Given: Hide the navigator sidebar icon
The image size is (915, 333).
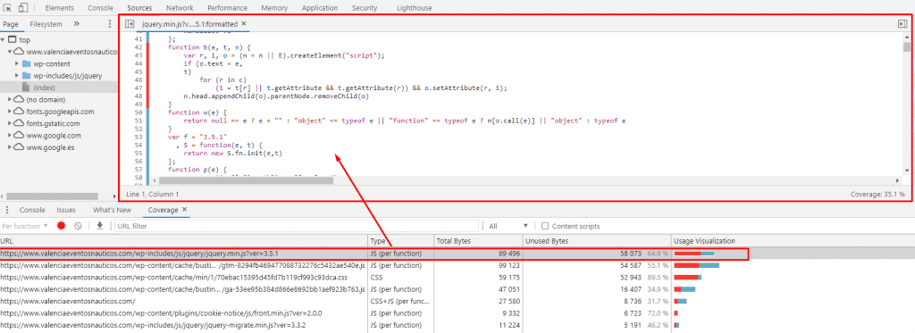Looking at the screenshot, I should [x=130, y=24].
